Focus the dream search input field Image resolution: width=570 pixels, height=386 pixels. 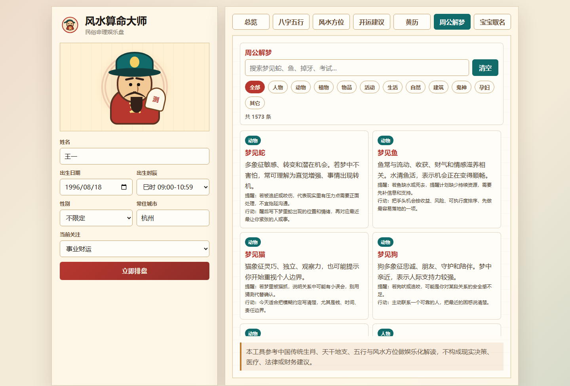(x=357, y=68)
